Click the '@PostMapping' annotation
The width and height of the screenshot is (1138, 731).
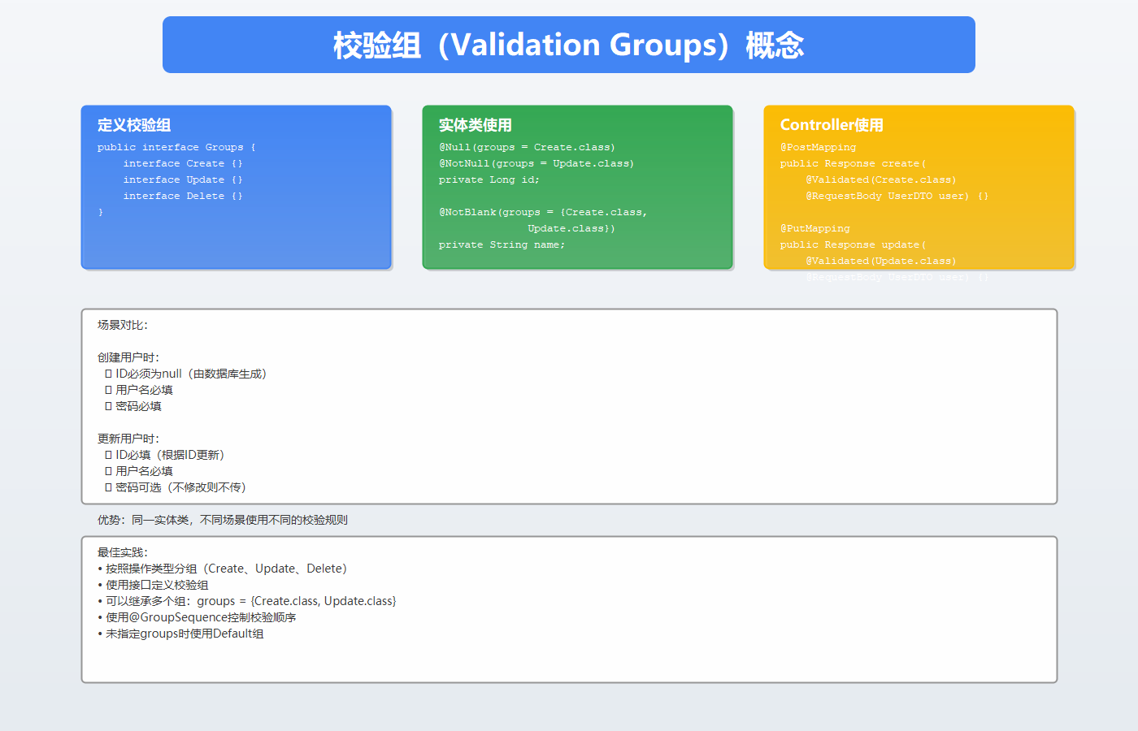[818, 147]
